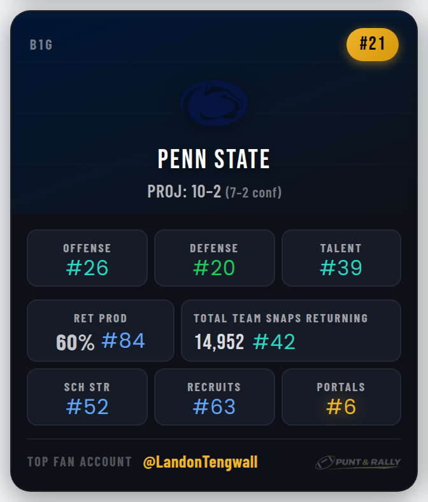
Task: Select the Offense #26 stat card
Action: click(x=87, y=258)
